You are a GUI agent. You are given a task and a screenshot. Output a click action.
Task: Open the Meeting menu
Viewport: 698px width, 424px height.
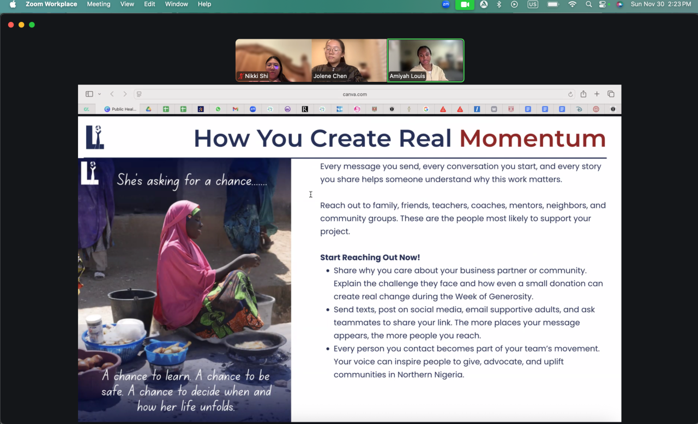[x=99, y=4]
